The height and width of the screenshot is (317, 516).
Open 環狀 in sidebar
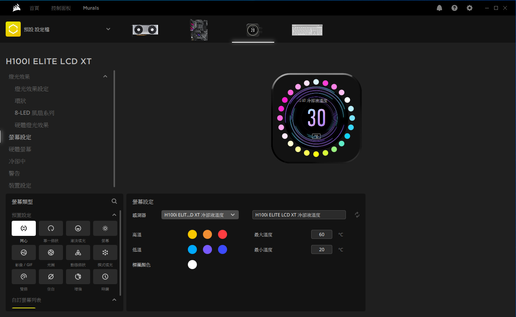(20, 101)
